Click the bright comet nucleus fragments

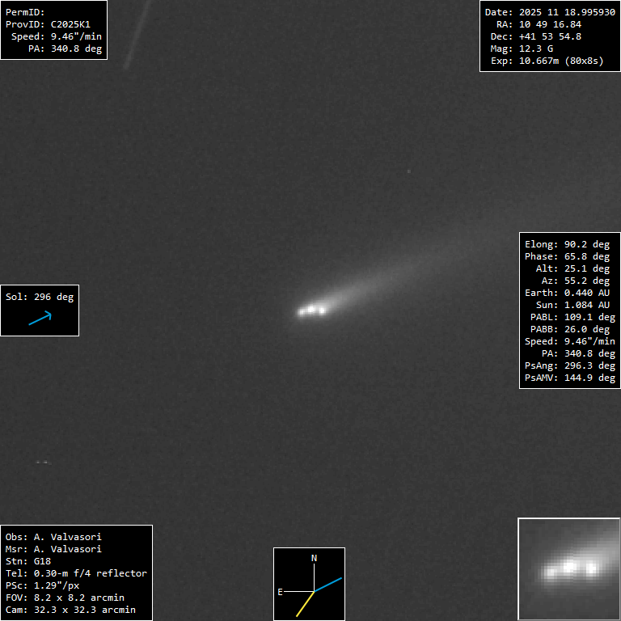[312, 310]
